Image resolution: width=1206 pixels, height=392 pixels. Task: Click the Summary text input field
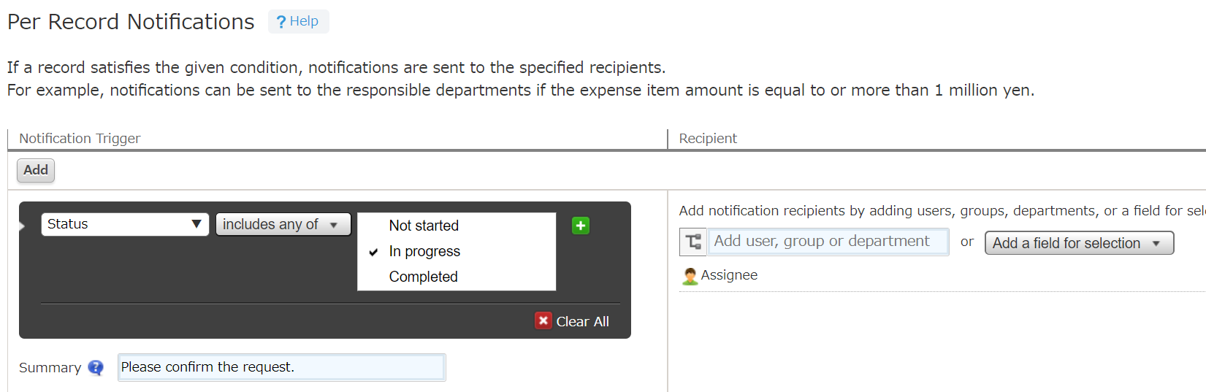click(x=281, y=367)
